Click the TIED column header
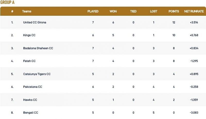Image resolution: width=206 pixels, height=119 pixels. pos(133,12)
